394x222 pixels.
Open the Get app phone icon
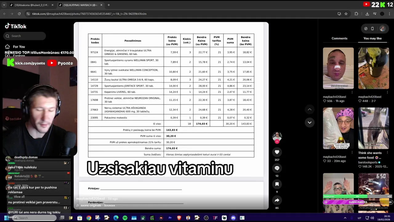point(372,29)
